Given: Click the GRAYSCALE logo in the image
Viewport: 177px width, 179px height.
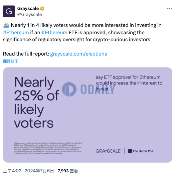Looking at the screenshot, I should pyautogui.click(x=108, y=151).
